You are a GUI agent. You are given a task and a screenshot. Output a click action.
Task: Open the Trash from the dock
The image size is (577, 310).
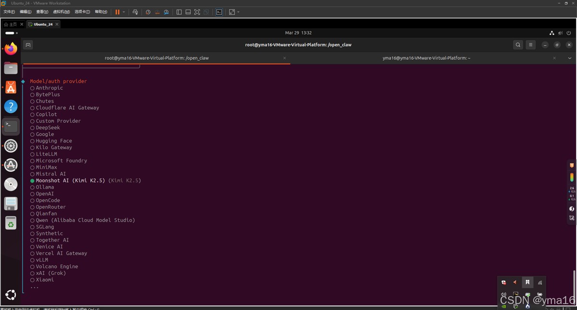11,223
